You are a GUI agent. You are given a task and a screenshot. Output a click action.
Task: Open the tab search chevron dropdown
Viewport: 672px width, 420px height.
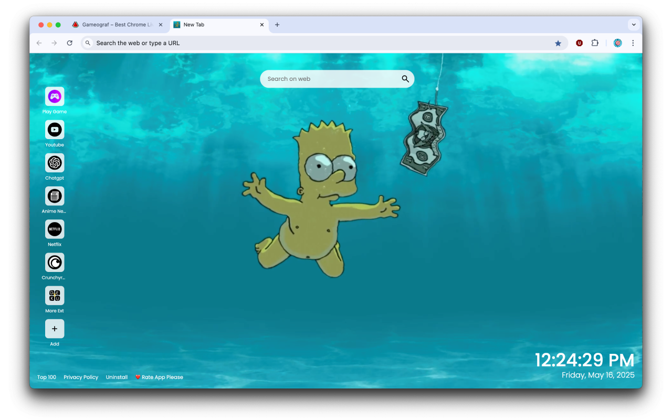(x=634, y=24)
